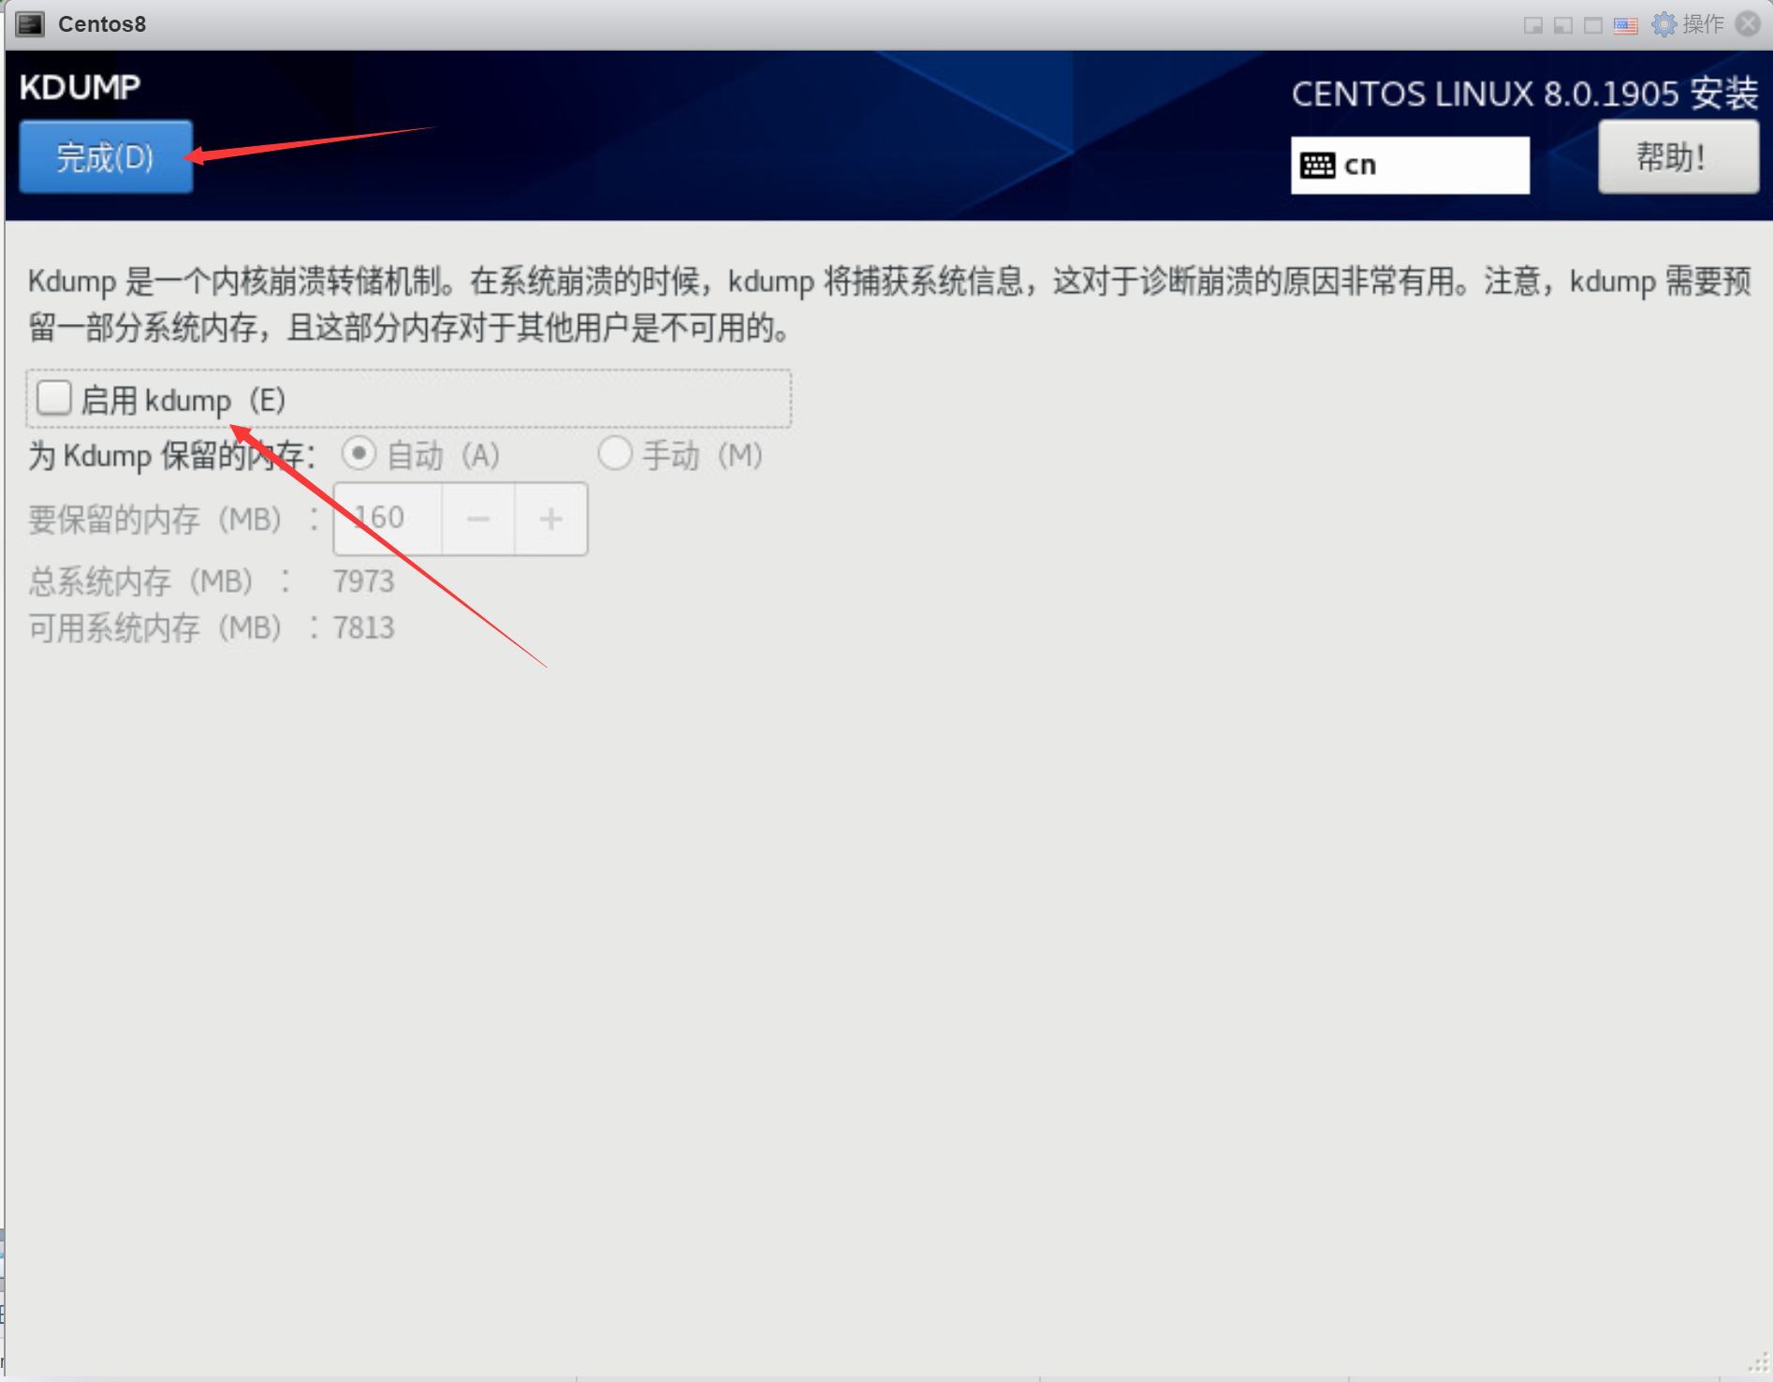Select the 手动 (M) radio option
Screen dimensions: 1773x1382
[615, 454]
